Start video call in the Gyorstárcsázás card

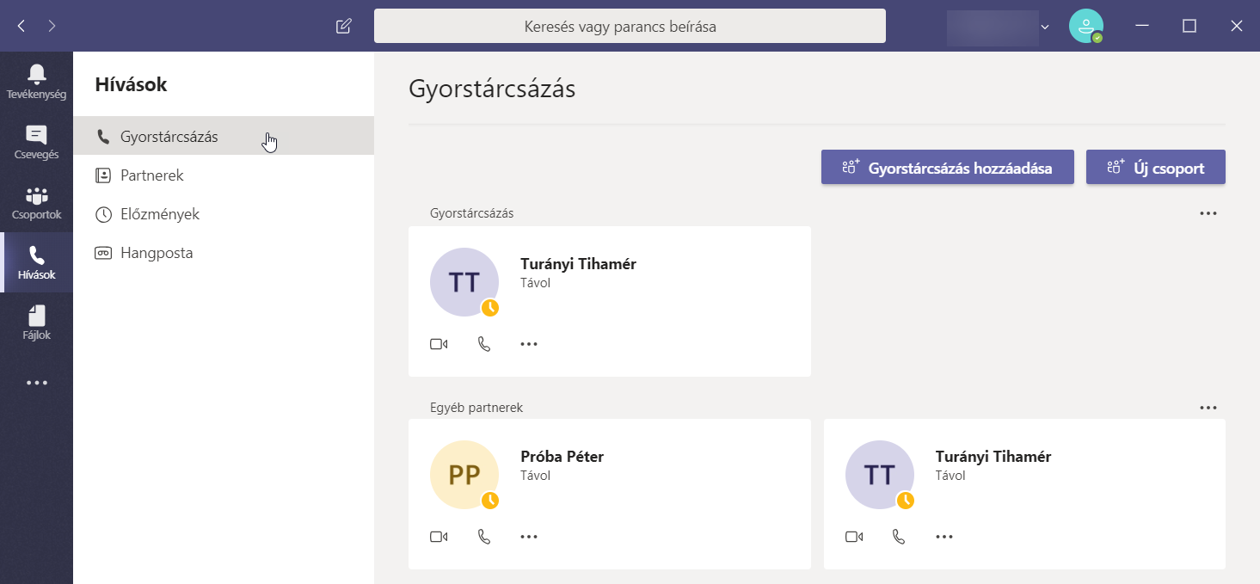[439, 344]
